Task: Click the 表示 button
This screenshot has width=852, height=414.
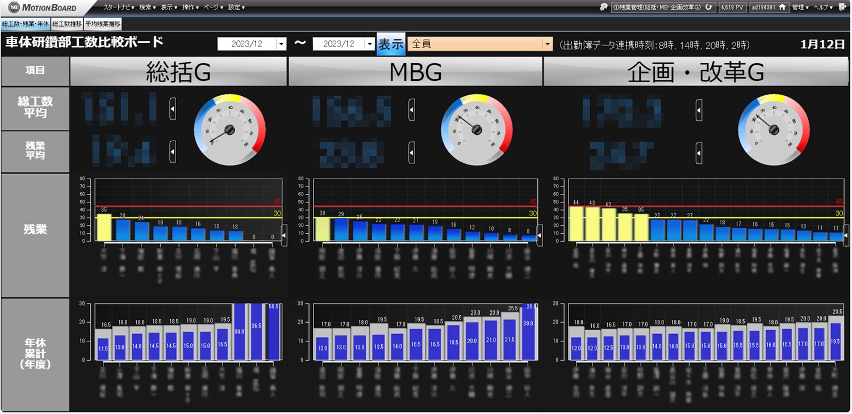Action: [x=391, y=44]
